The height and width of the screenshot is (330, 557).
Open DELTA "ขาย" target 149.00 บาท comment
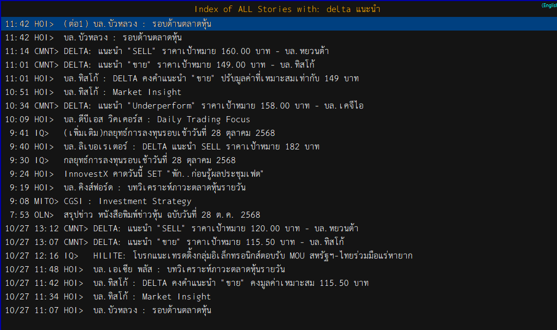tap(189, 65)
